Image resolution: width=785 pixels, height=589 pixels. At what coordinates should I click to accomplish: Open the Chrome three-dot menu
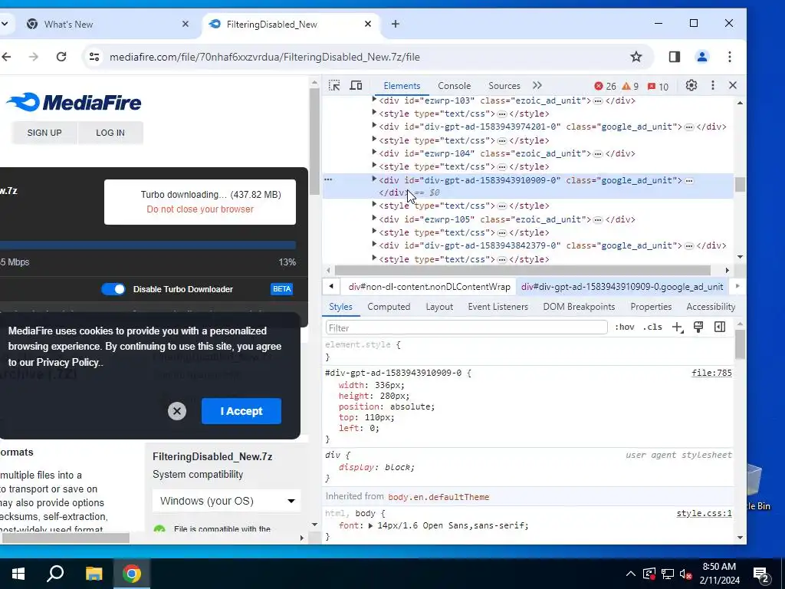pos(730,57)
